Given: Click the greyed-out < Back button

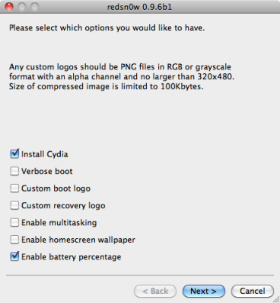Looking at the screenshot, I should point(155,291).
